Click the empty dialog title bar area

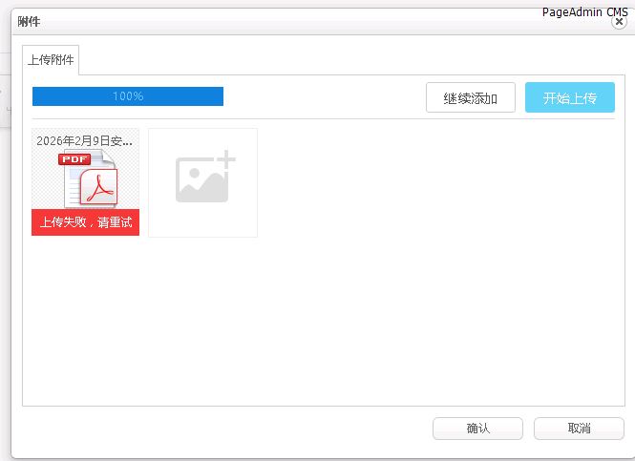click(x=286, y=21)
